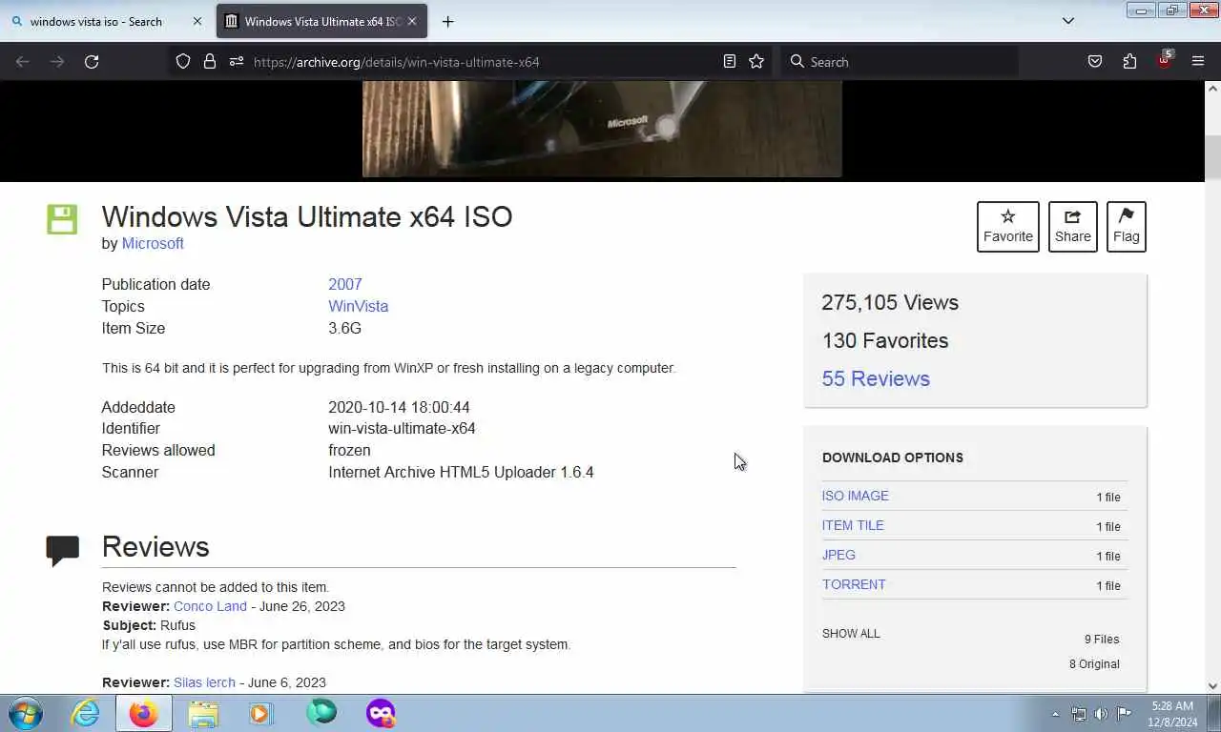
Task: Open a new tab with plus button
Action: point(447,21)
